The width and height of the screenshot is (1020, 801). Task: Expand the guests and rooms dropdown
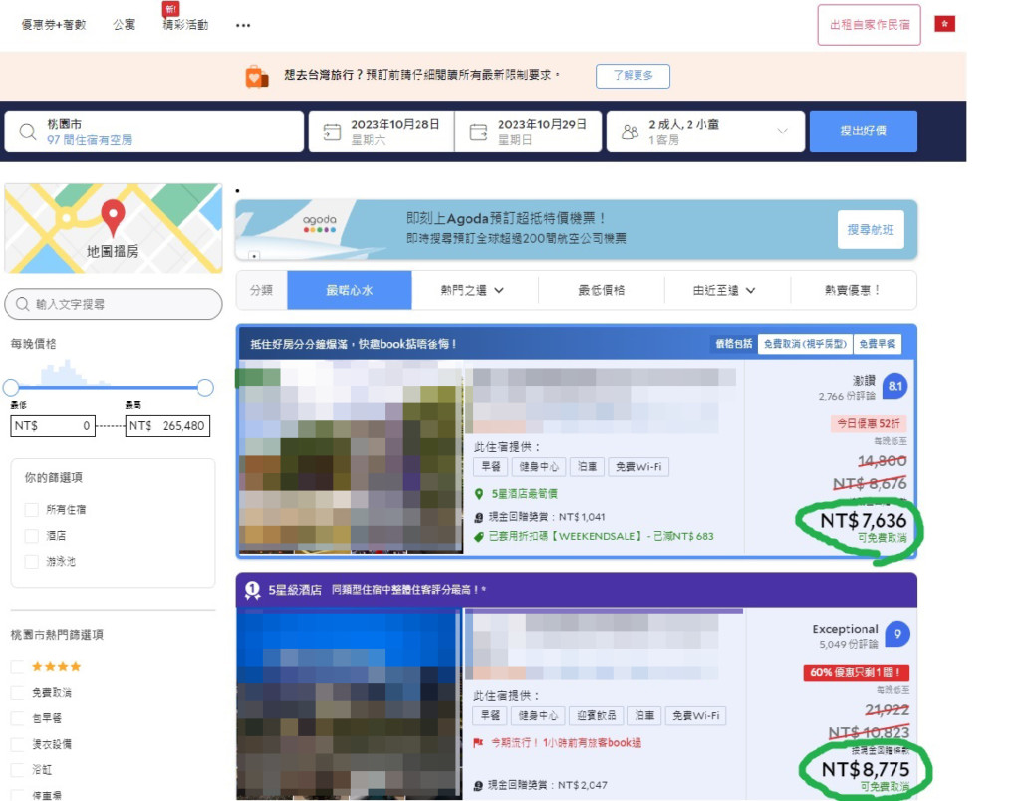tap(782, 132)
